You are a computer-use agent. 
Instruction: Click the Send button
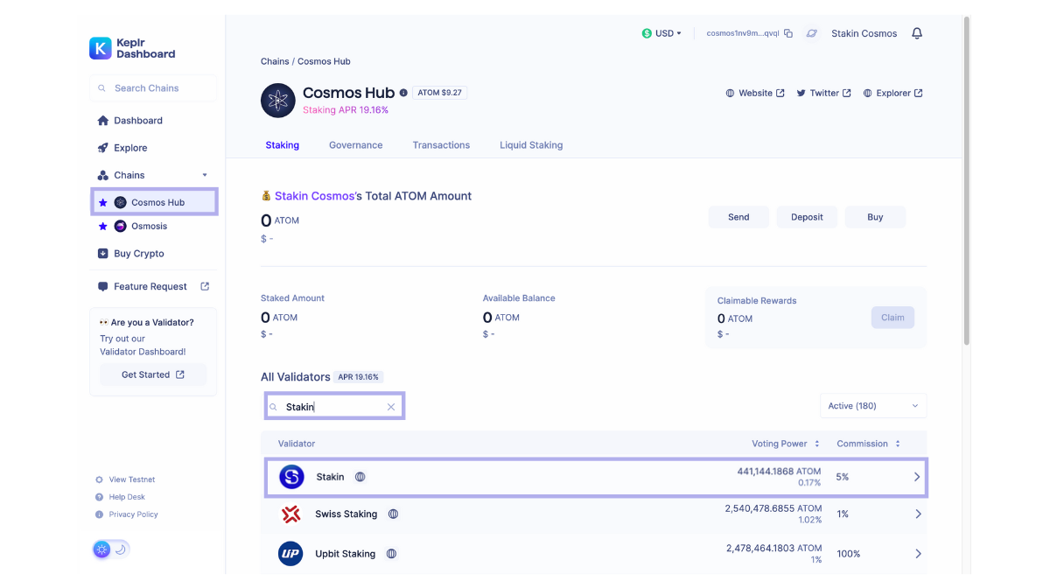point(738,217)
